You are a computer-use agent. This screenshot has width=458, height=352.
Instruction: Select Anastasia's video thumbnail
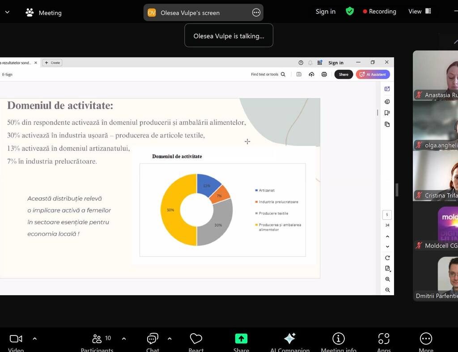pyautogui.click(x=436, y=75)
